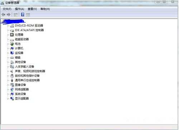Select the 图像设备 label
This screenshot has width=179, height=130.
pyautogui.click(x=20, y=85)
